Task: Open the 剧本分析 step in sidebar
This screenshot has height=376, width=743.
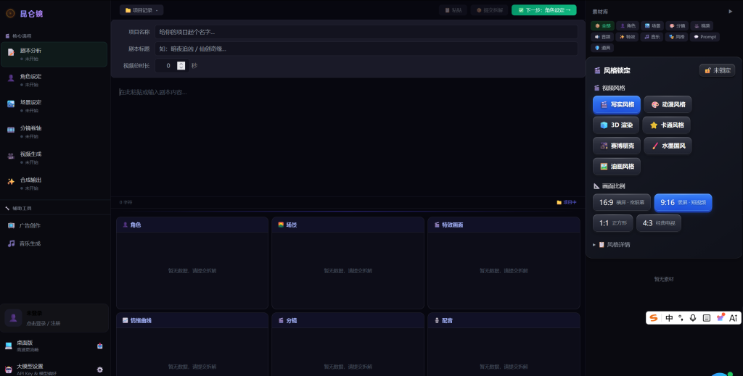Action: (x=54, y=54)
